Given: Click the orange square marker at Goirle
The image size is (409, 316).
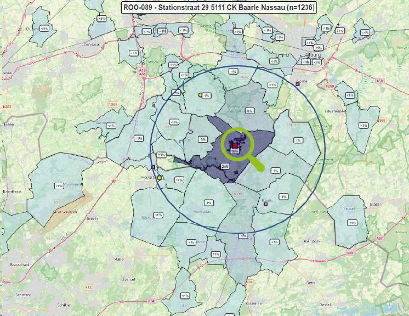Looking at the screenshot, I should pyautogui.click(x=298, y=84).
